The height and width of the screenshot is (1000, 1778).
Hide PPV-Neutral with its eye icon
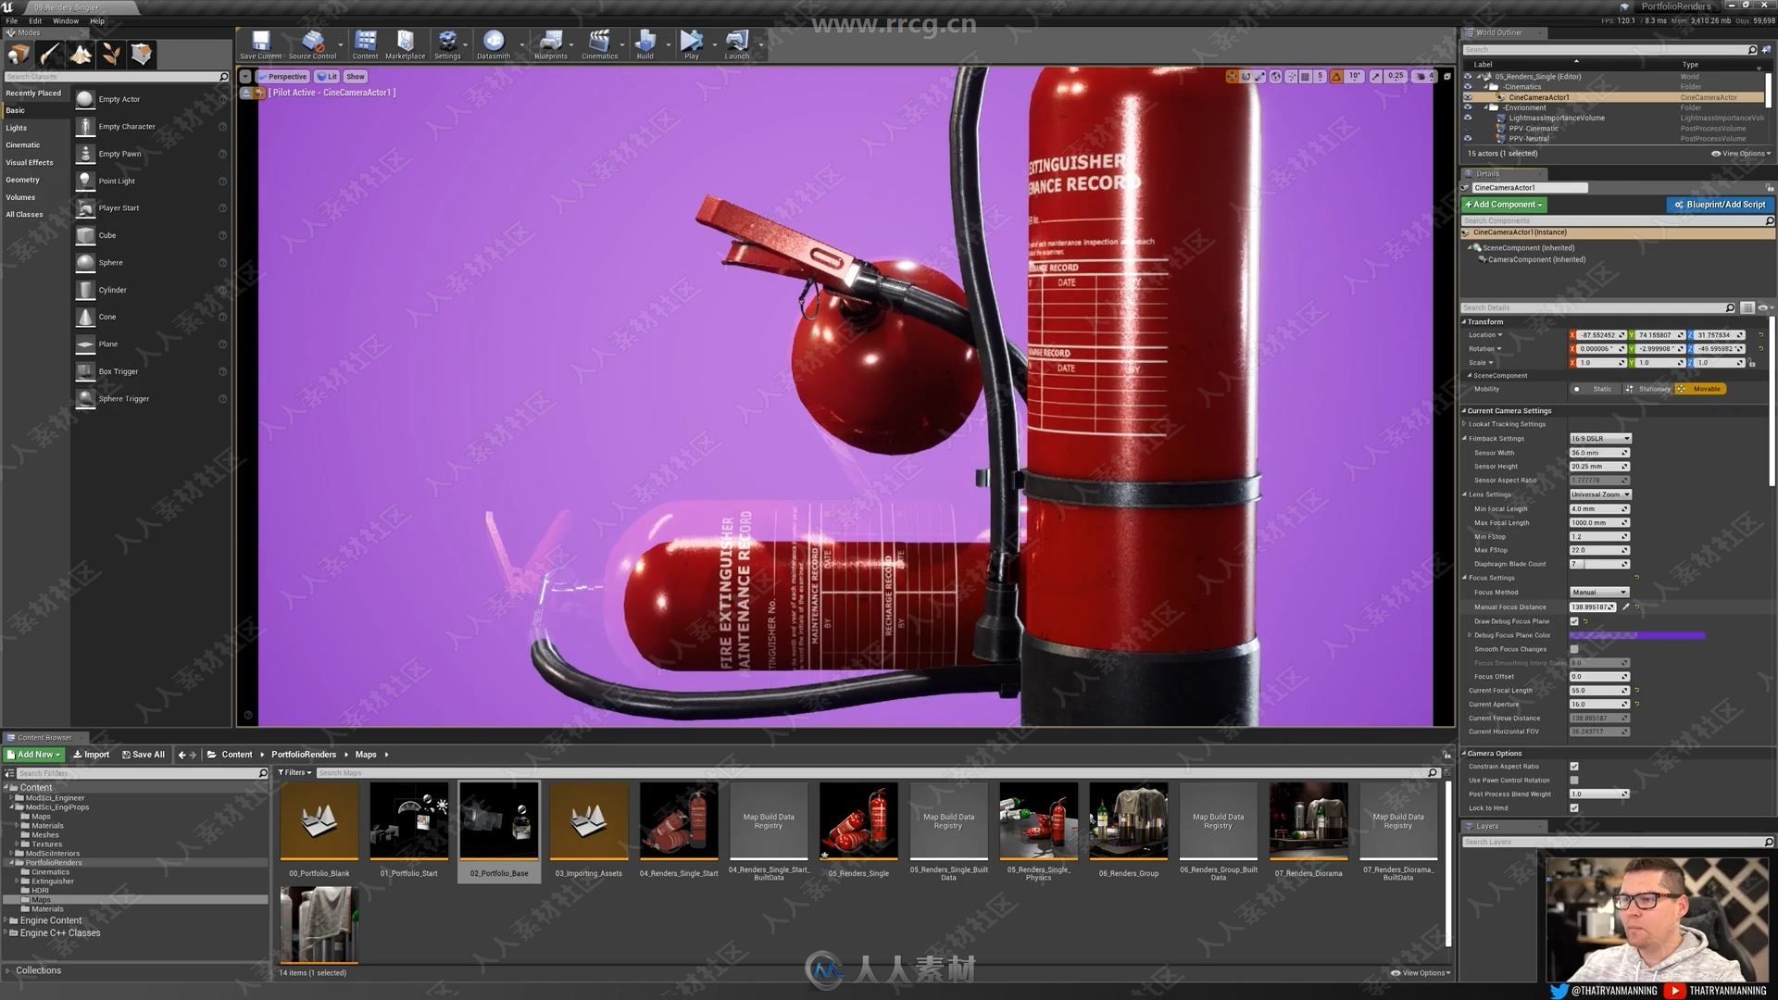[x=1468, y=139]
